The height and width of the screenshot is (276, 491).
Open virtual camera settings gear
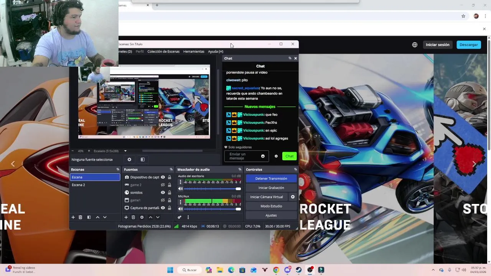coord(293,197)
